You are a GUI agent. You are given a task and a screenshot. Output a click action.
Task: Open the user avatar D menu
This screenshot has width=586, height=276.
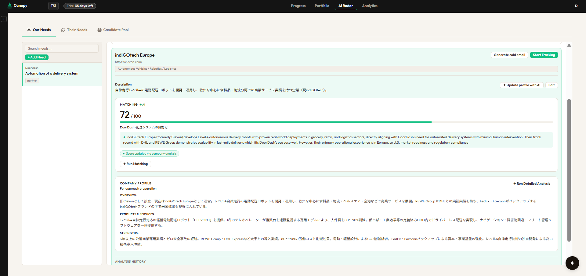point(576,6)
